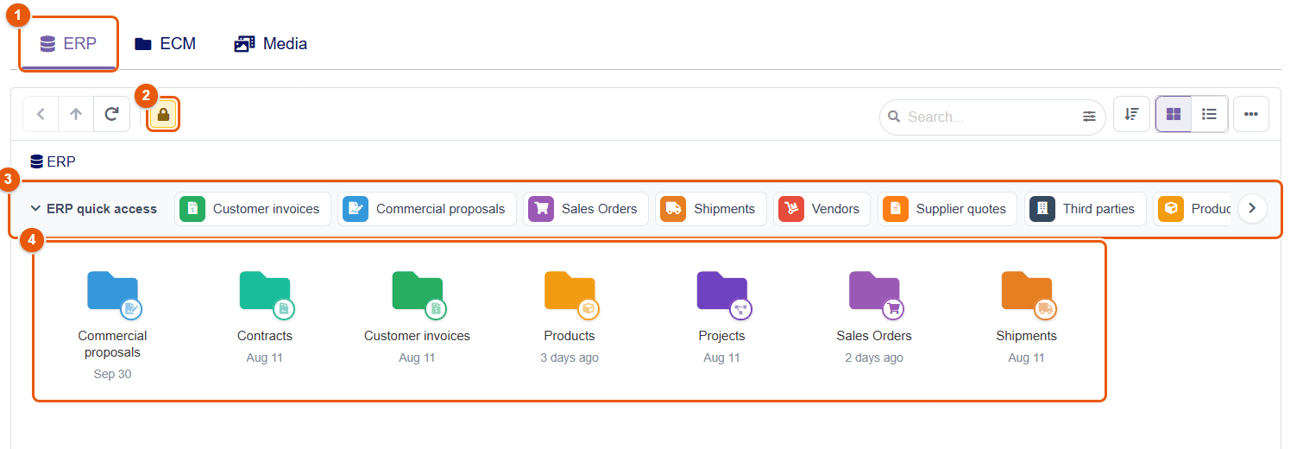The image size is (1303, 449).
Task: Go up one level with the up arrow
Action: point(76,114)
